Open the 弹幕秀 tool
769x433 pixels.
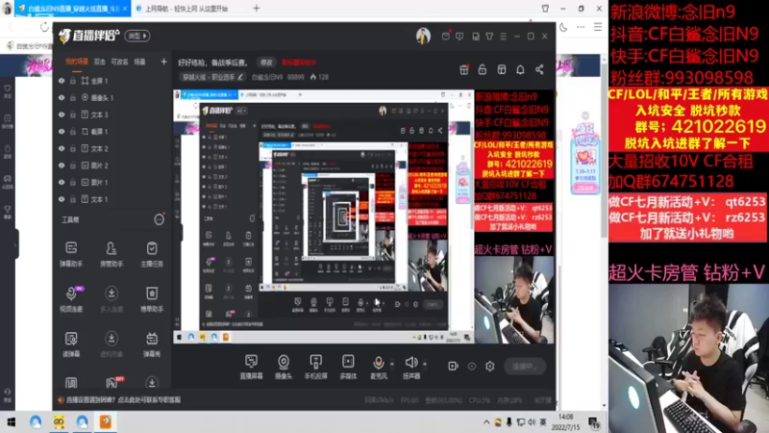coord(152,344)
